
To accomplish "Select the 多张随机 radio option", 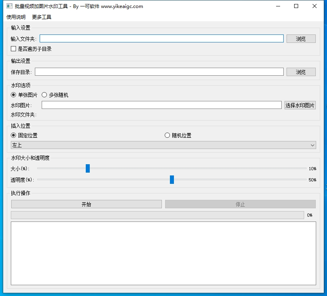I will coord(44,95).
